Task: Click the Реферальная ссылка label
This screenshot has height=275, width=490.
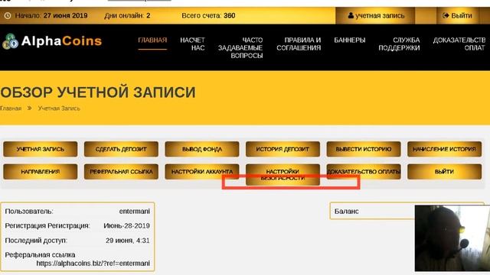Action: pos(40,254)
